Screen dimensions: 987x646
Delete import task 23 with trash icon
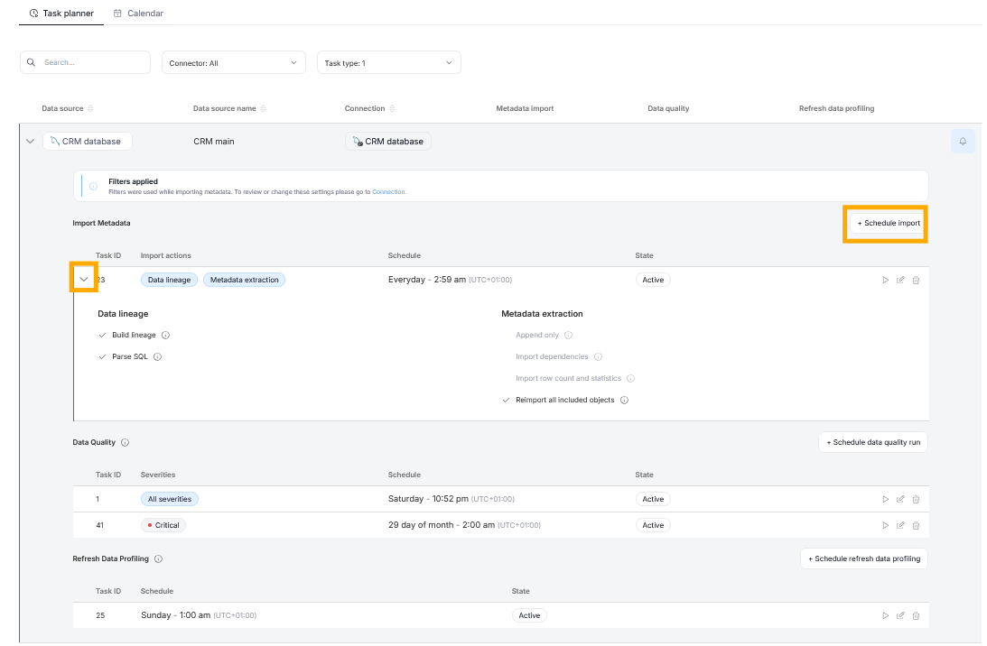[916, 281]
